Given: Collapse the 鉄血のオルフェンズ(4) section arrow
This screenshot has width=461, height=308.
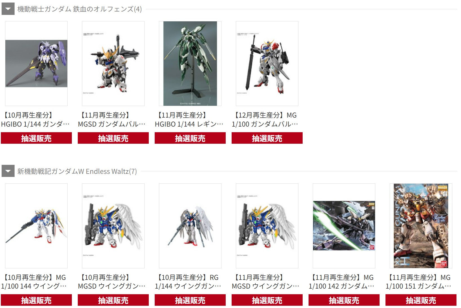Looking at the screenshot, I should [8, 9].
